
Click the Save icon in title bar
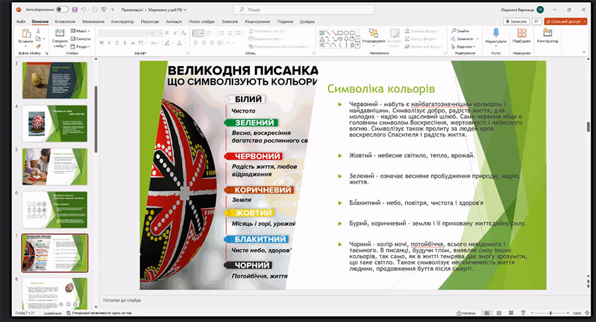[75, 10]
